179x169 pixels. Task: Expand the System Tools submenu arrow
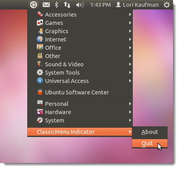pos(130,73)
